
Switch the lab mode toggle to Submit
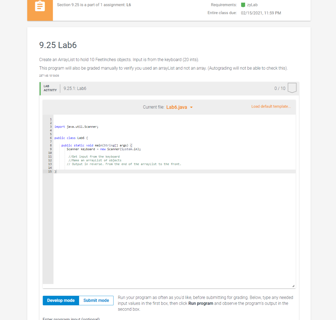96,300
